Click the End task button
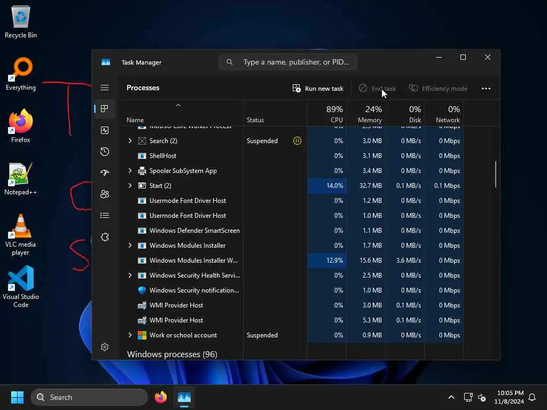Viewport: 547px width, 410px height. [x=378, y=89]
